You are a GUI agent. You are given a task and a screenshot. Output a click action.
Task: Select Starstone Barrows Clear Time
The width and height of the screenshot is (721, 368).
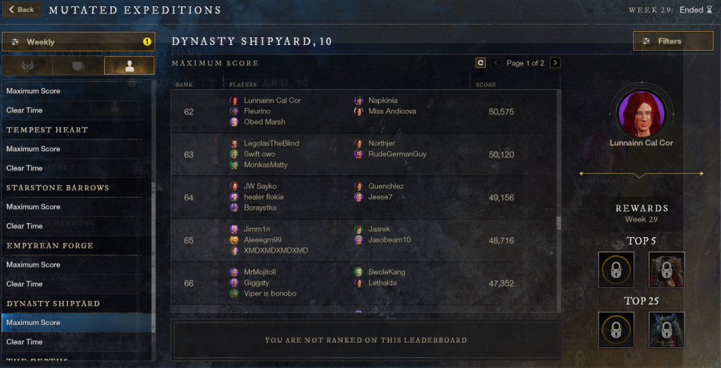[x=78, y=226]
